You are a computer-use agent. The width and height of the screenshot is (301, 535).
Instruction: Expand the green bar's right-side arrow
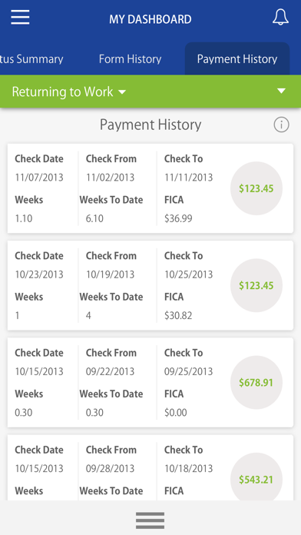281,91
